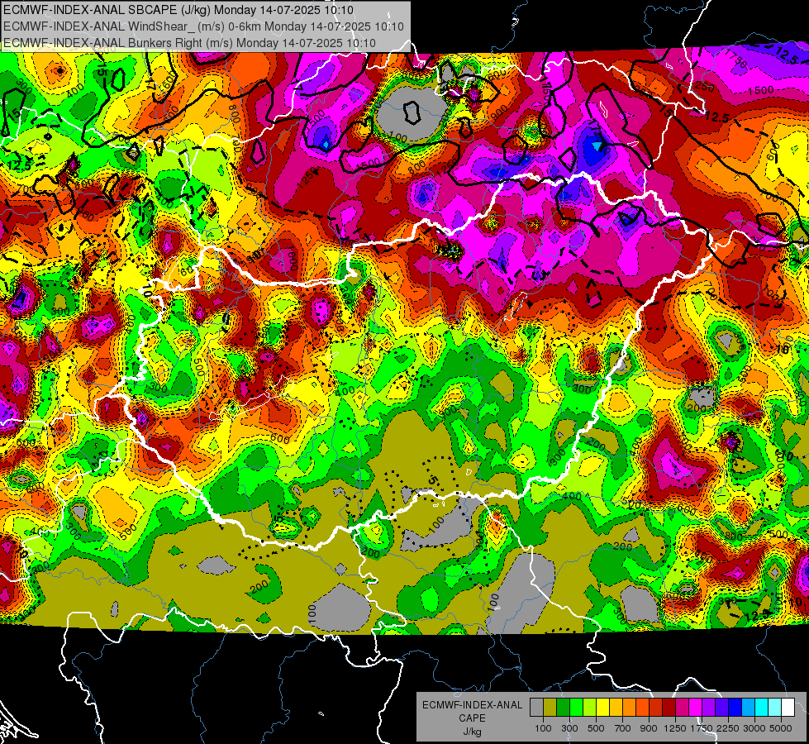
Task: Click the J/kg unit label in legend
Action: 472,732
